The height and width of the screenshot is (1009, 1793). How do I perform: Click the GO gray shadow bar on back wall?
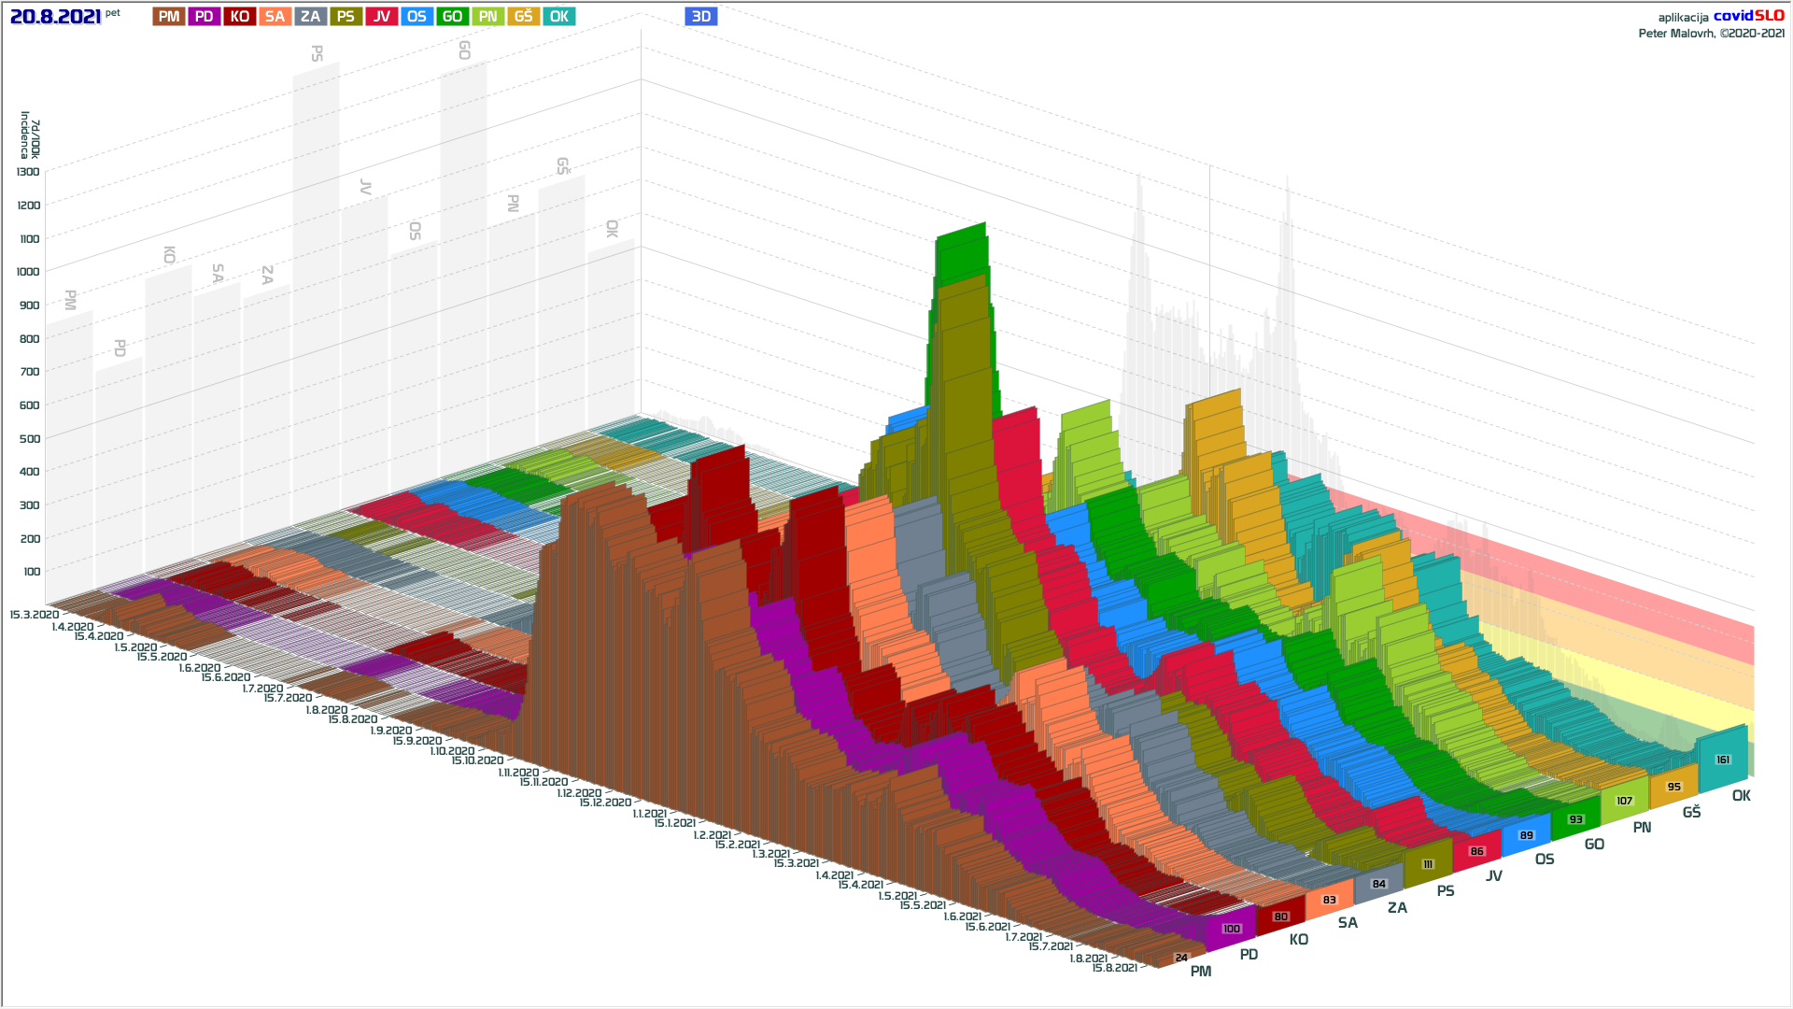pyautogui.click(x=464, y=234)
